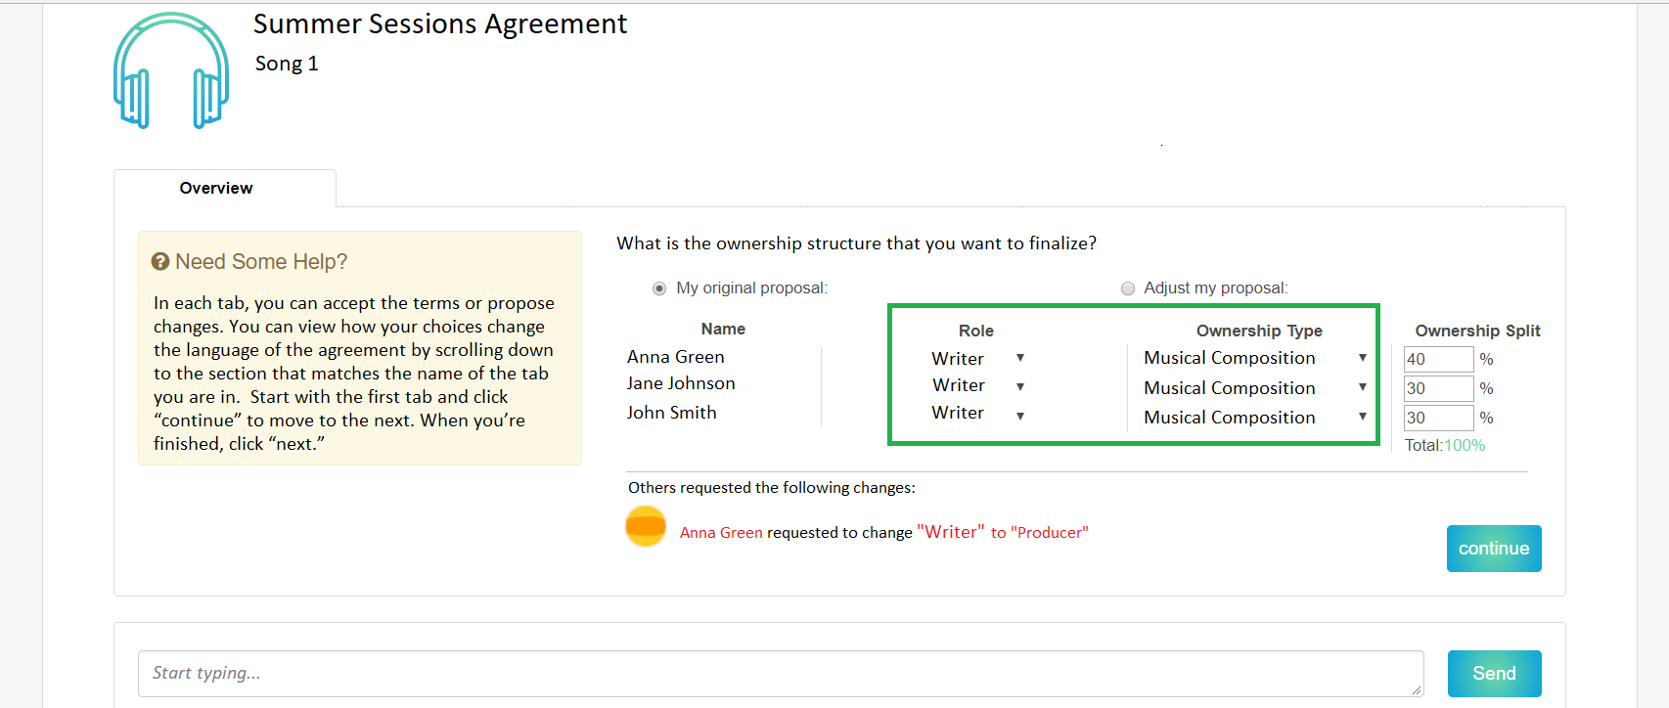1669x708 pixels.
Task: Click the headphones logo icon
Action: coord(171,71)
